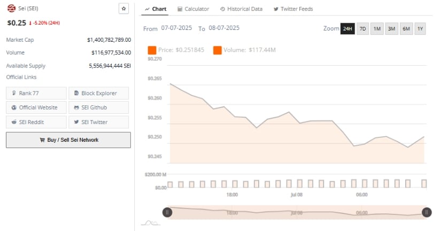Open the Twitter Feeds tab

coord(293,9)
